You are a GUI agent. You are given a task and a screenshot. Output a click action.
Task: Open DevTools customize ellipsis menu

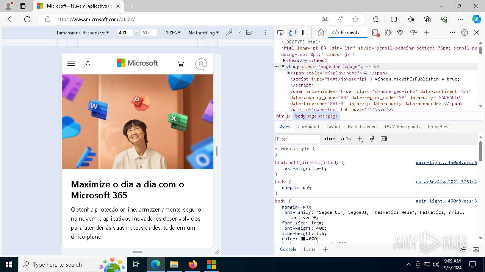452,32
